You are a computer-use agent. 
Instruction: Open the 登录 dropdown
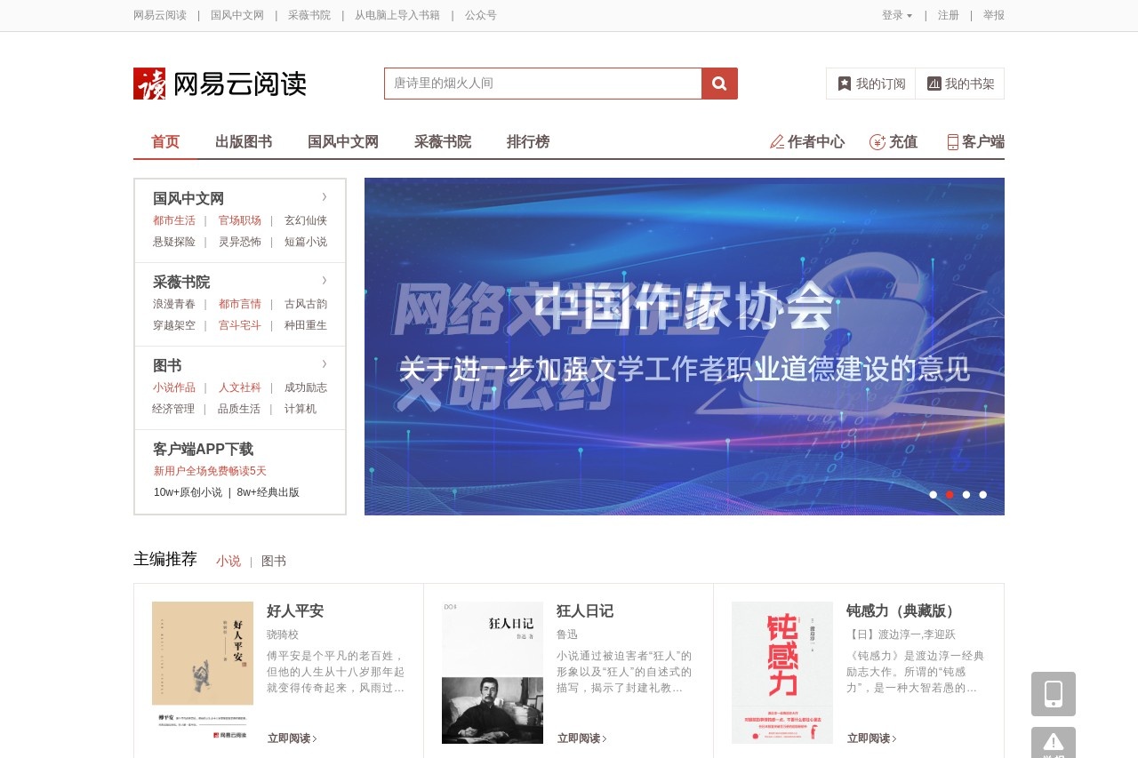point(896,15)
